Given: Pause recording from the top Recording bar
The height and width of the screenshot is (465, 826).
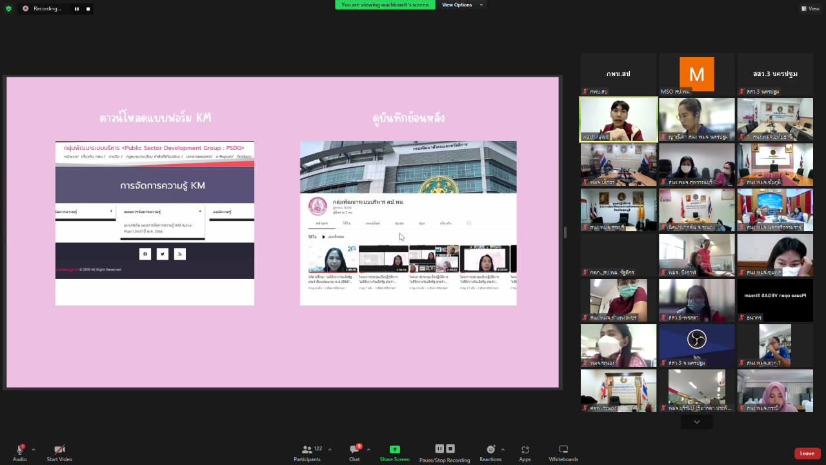Looking at the screenshot, I should tap(76, 8).
